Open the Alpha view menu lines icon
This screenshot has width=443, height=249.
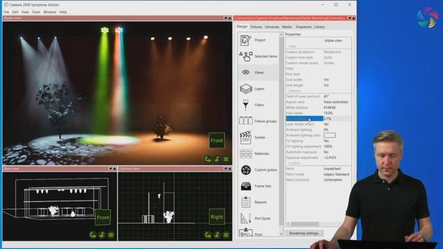coord(226,159)
